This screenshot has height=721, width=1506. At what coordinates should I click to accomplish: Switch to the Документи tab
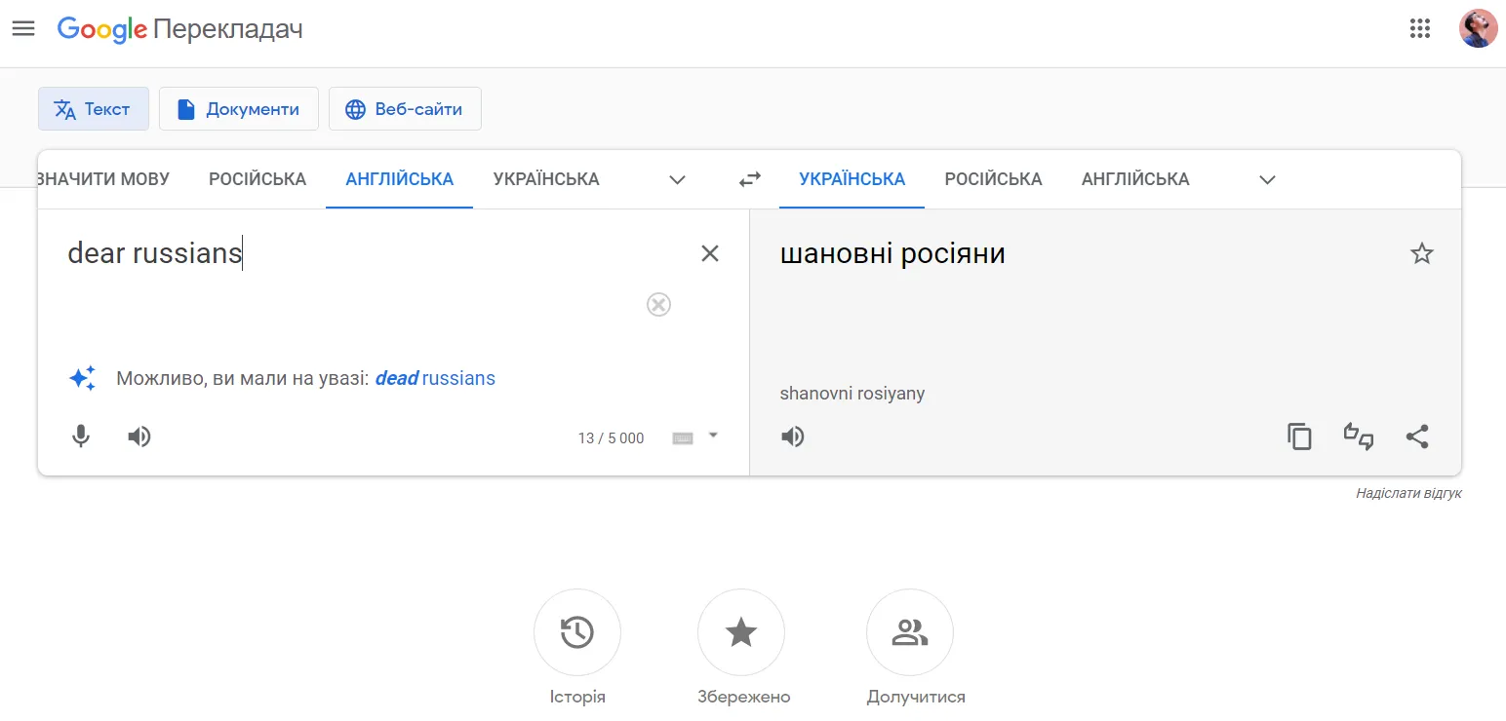238,108
